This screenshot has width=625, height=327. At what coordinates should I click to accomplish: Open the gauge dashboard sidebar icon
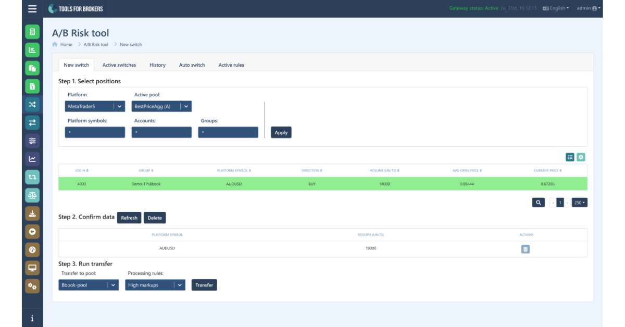32,249
